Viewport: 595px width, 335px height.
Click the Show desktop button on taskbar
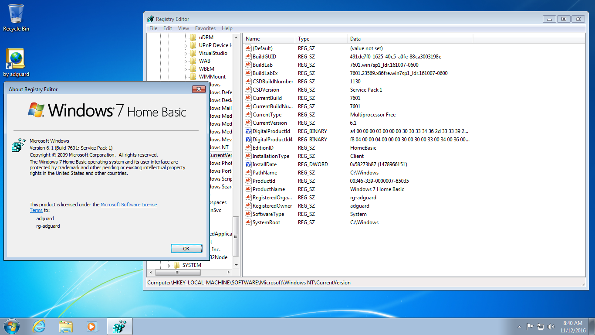coord(592,326)
